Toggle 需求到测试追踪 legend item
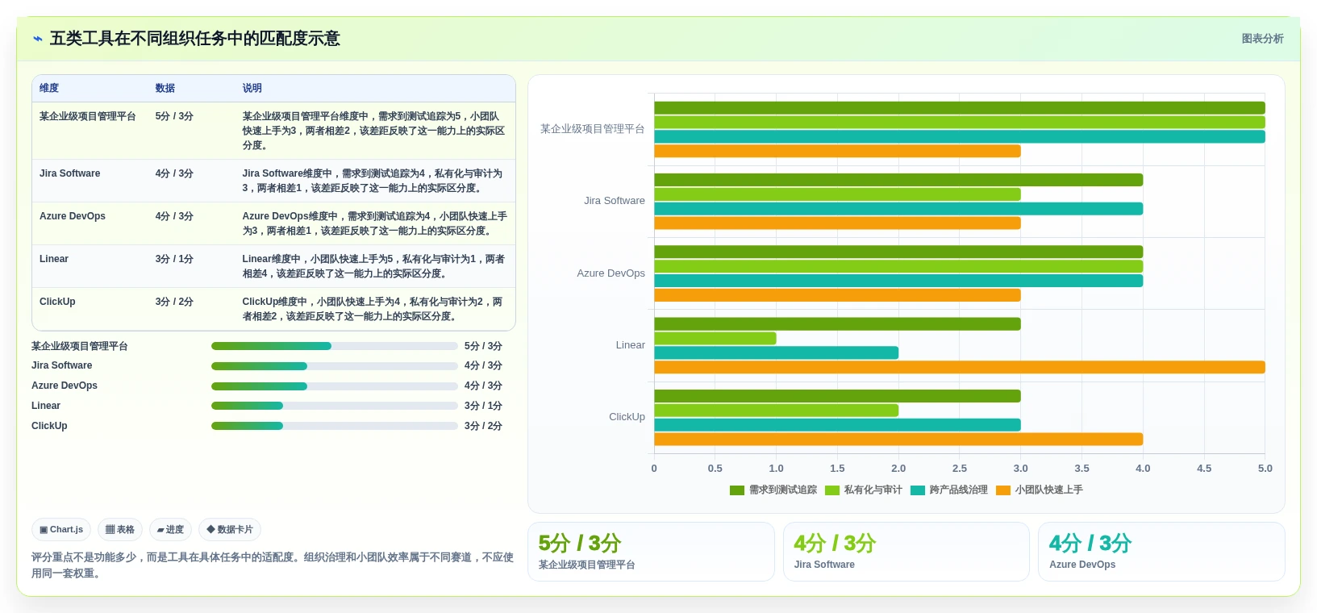The height and width of the screenshot is (613, 1317). click(773, 490)
